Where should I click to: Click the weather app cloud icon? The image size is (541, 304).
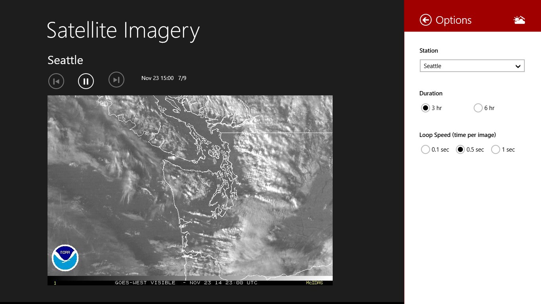click(x=519, y=19)
